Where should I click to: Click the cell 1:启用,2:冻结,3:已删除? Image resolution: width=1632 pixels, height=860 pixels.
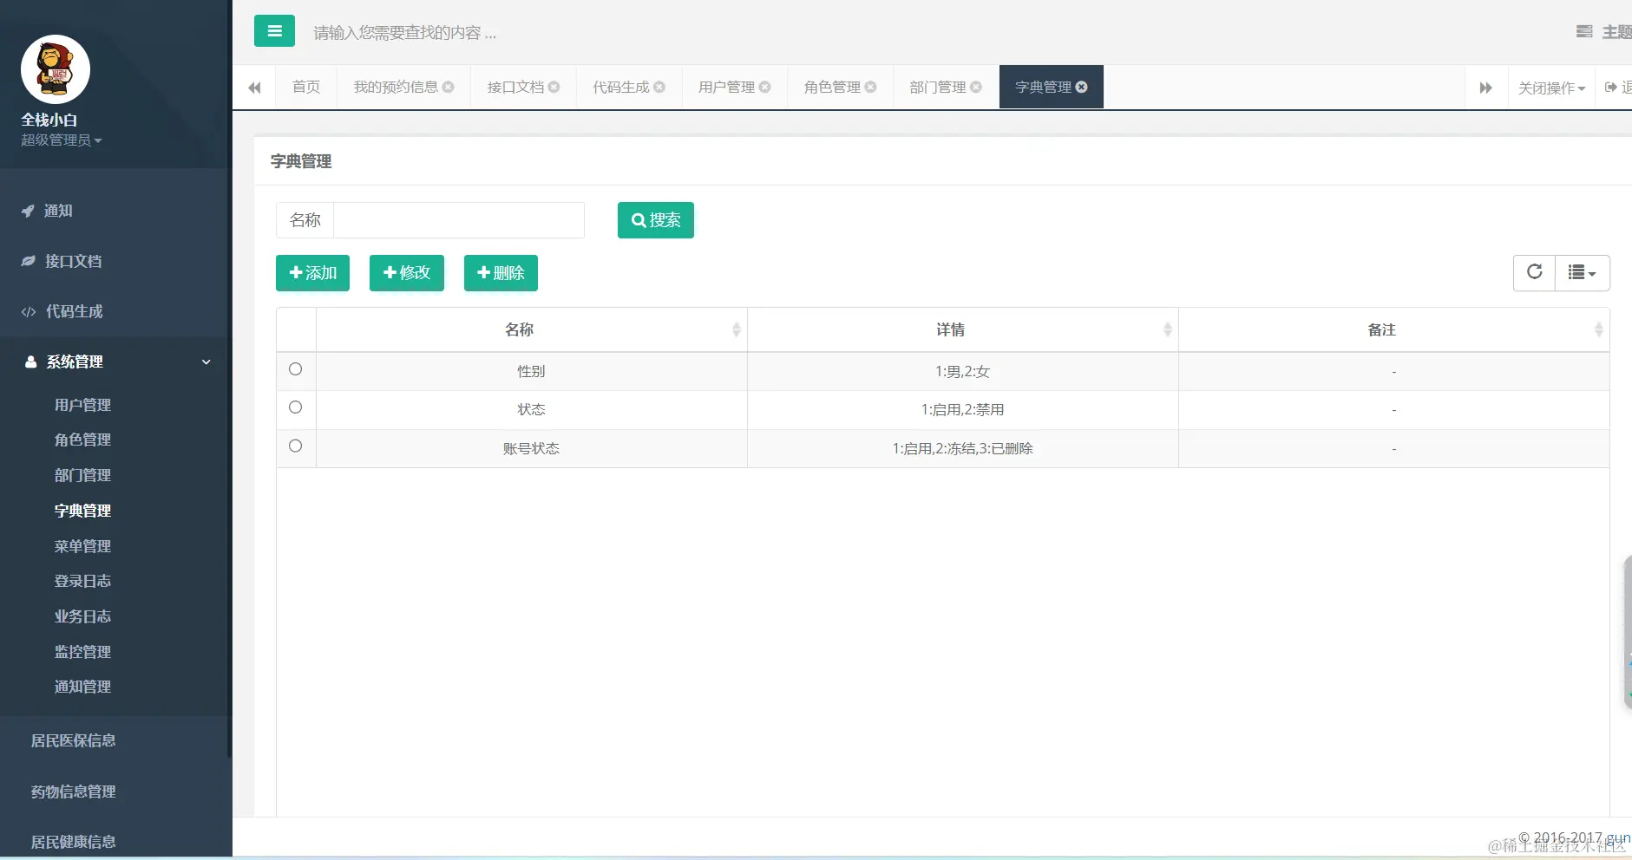pos(963,449)
